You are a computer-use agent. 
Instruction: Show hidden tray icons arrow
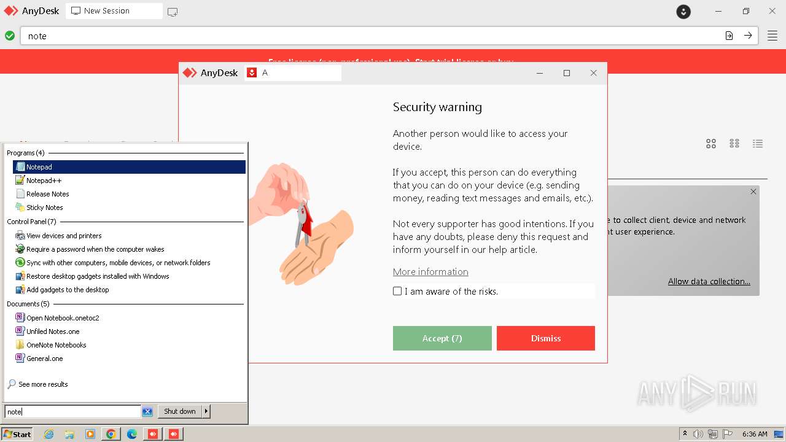pos(685,434)
